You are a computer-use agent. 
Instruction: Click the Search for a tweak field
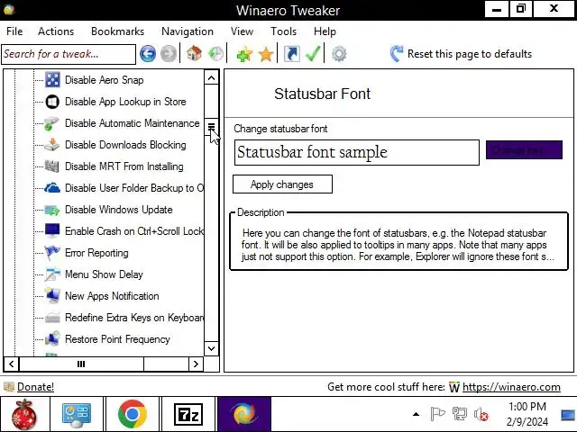click(69, 54)
